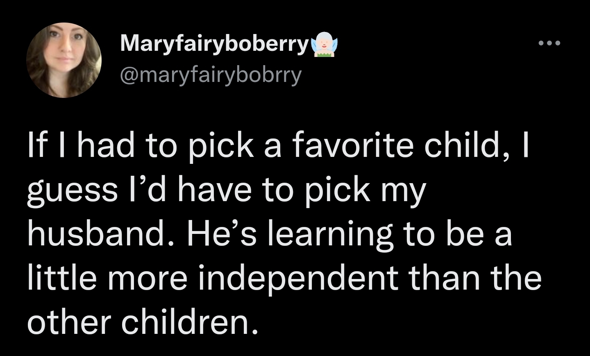590x356 pixels.
Task: Click the word "little" in the tweet
Action: pos(62,278)
